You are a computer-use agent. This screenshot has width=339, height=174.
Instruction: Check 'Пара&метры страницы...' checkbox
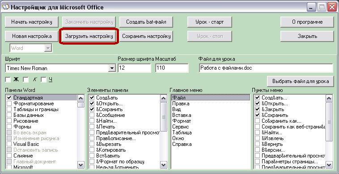(x=257, y=162)
